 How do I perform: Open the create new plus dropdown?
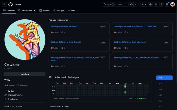coord(144,4)
